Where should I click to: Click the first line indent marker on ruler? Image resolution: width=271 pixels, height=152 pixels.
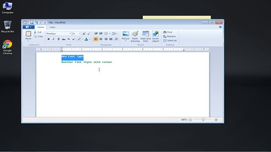pos(61,49)
